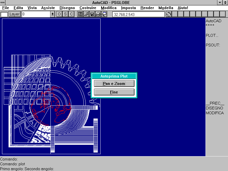Image resolution: width=228 pixels, height=171 pixels.
Task: Click the plot printer icon
Action: coord(98,14)
